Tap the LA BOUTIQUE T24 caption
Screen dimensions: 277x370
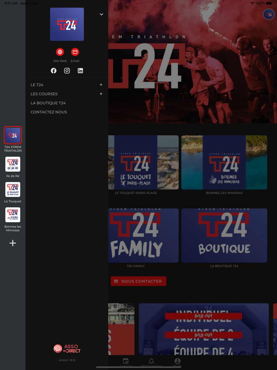224,266
